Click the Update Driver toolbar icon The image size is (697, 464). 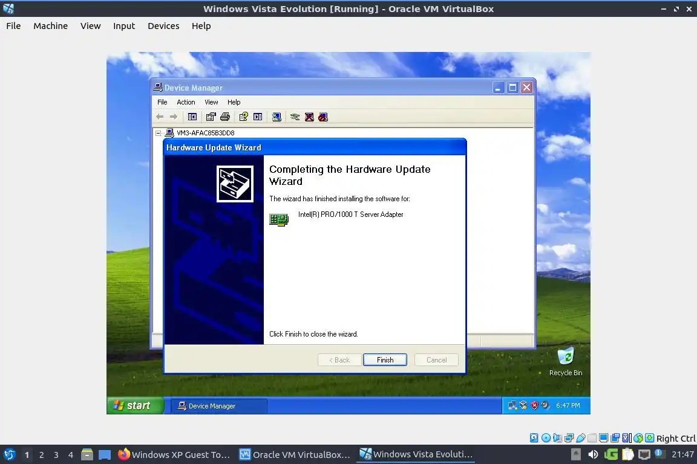coord(295,117)
